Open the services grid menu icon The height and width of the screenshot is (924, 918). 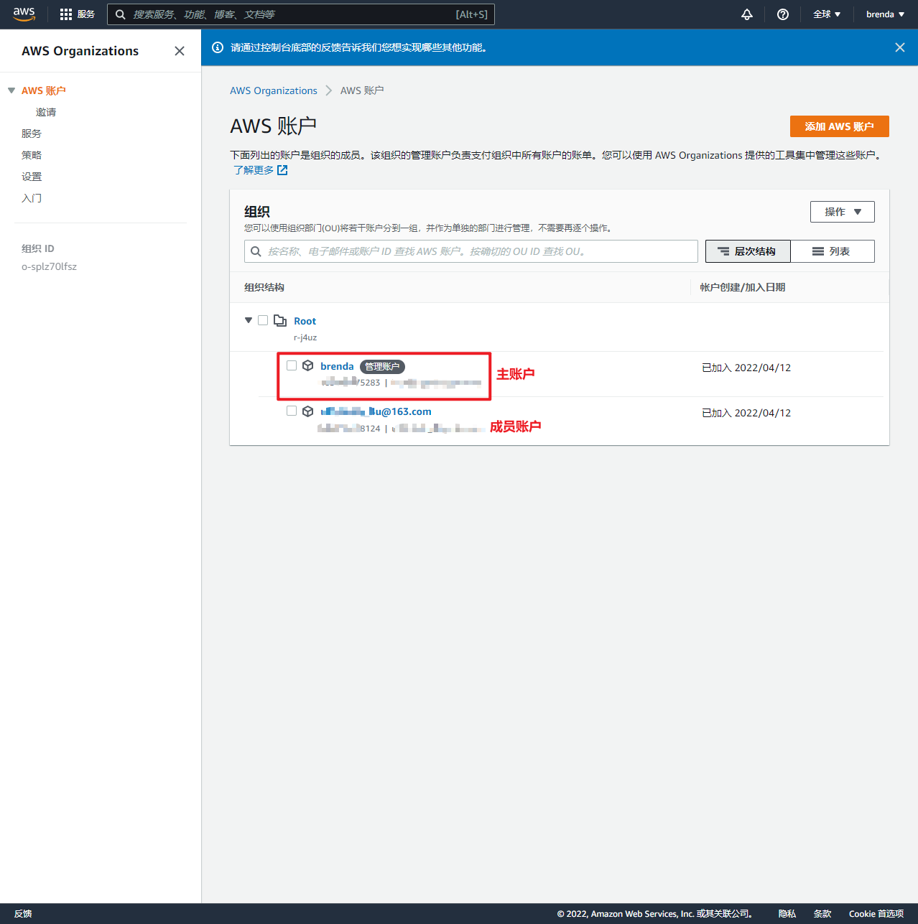tap(66, 14)
